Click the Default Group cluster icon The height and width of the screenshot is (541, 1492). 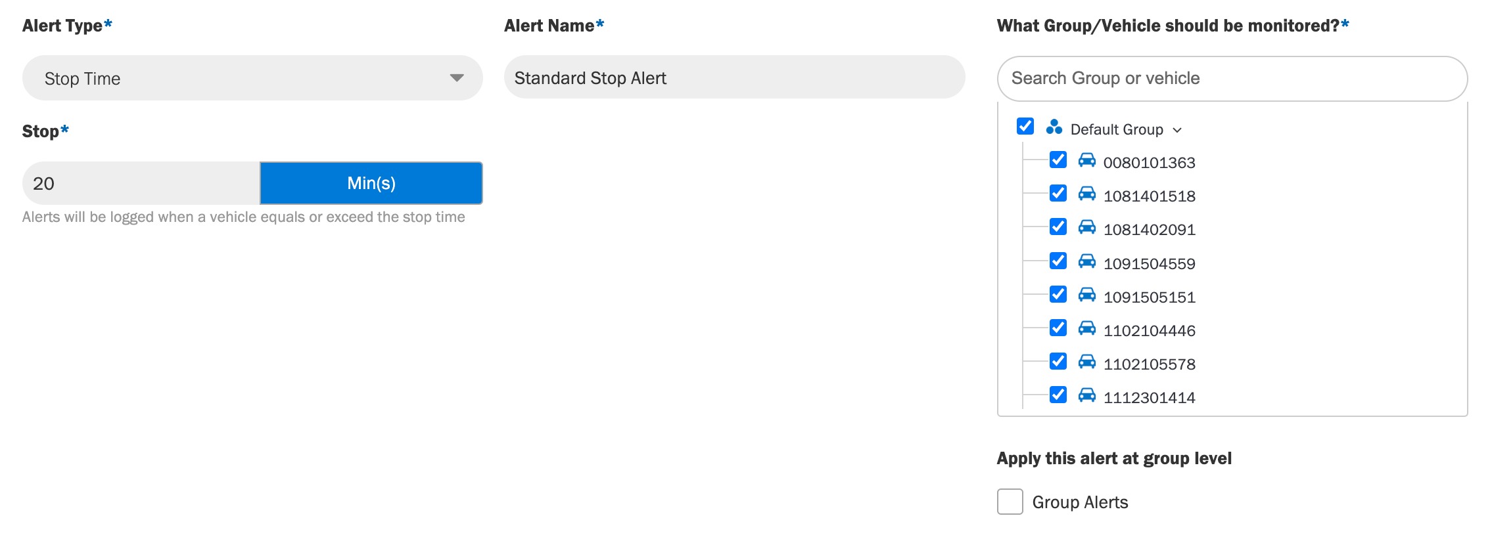coord(1054,127)
